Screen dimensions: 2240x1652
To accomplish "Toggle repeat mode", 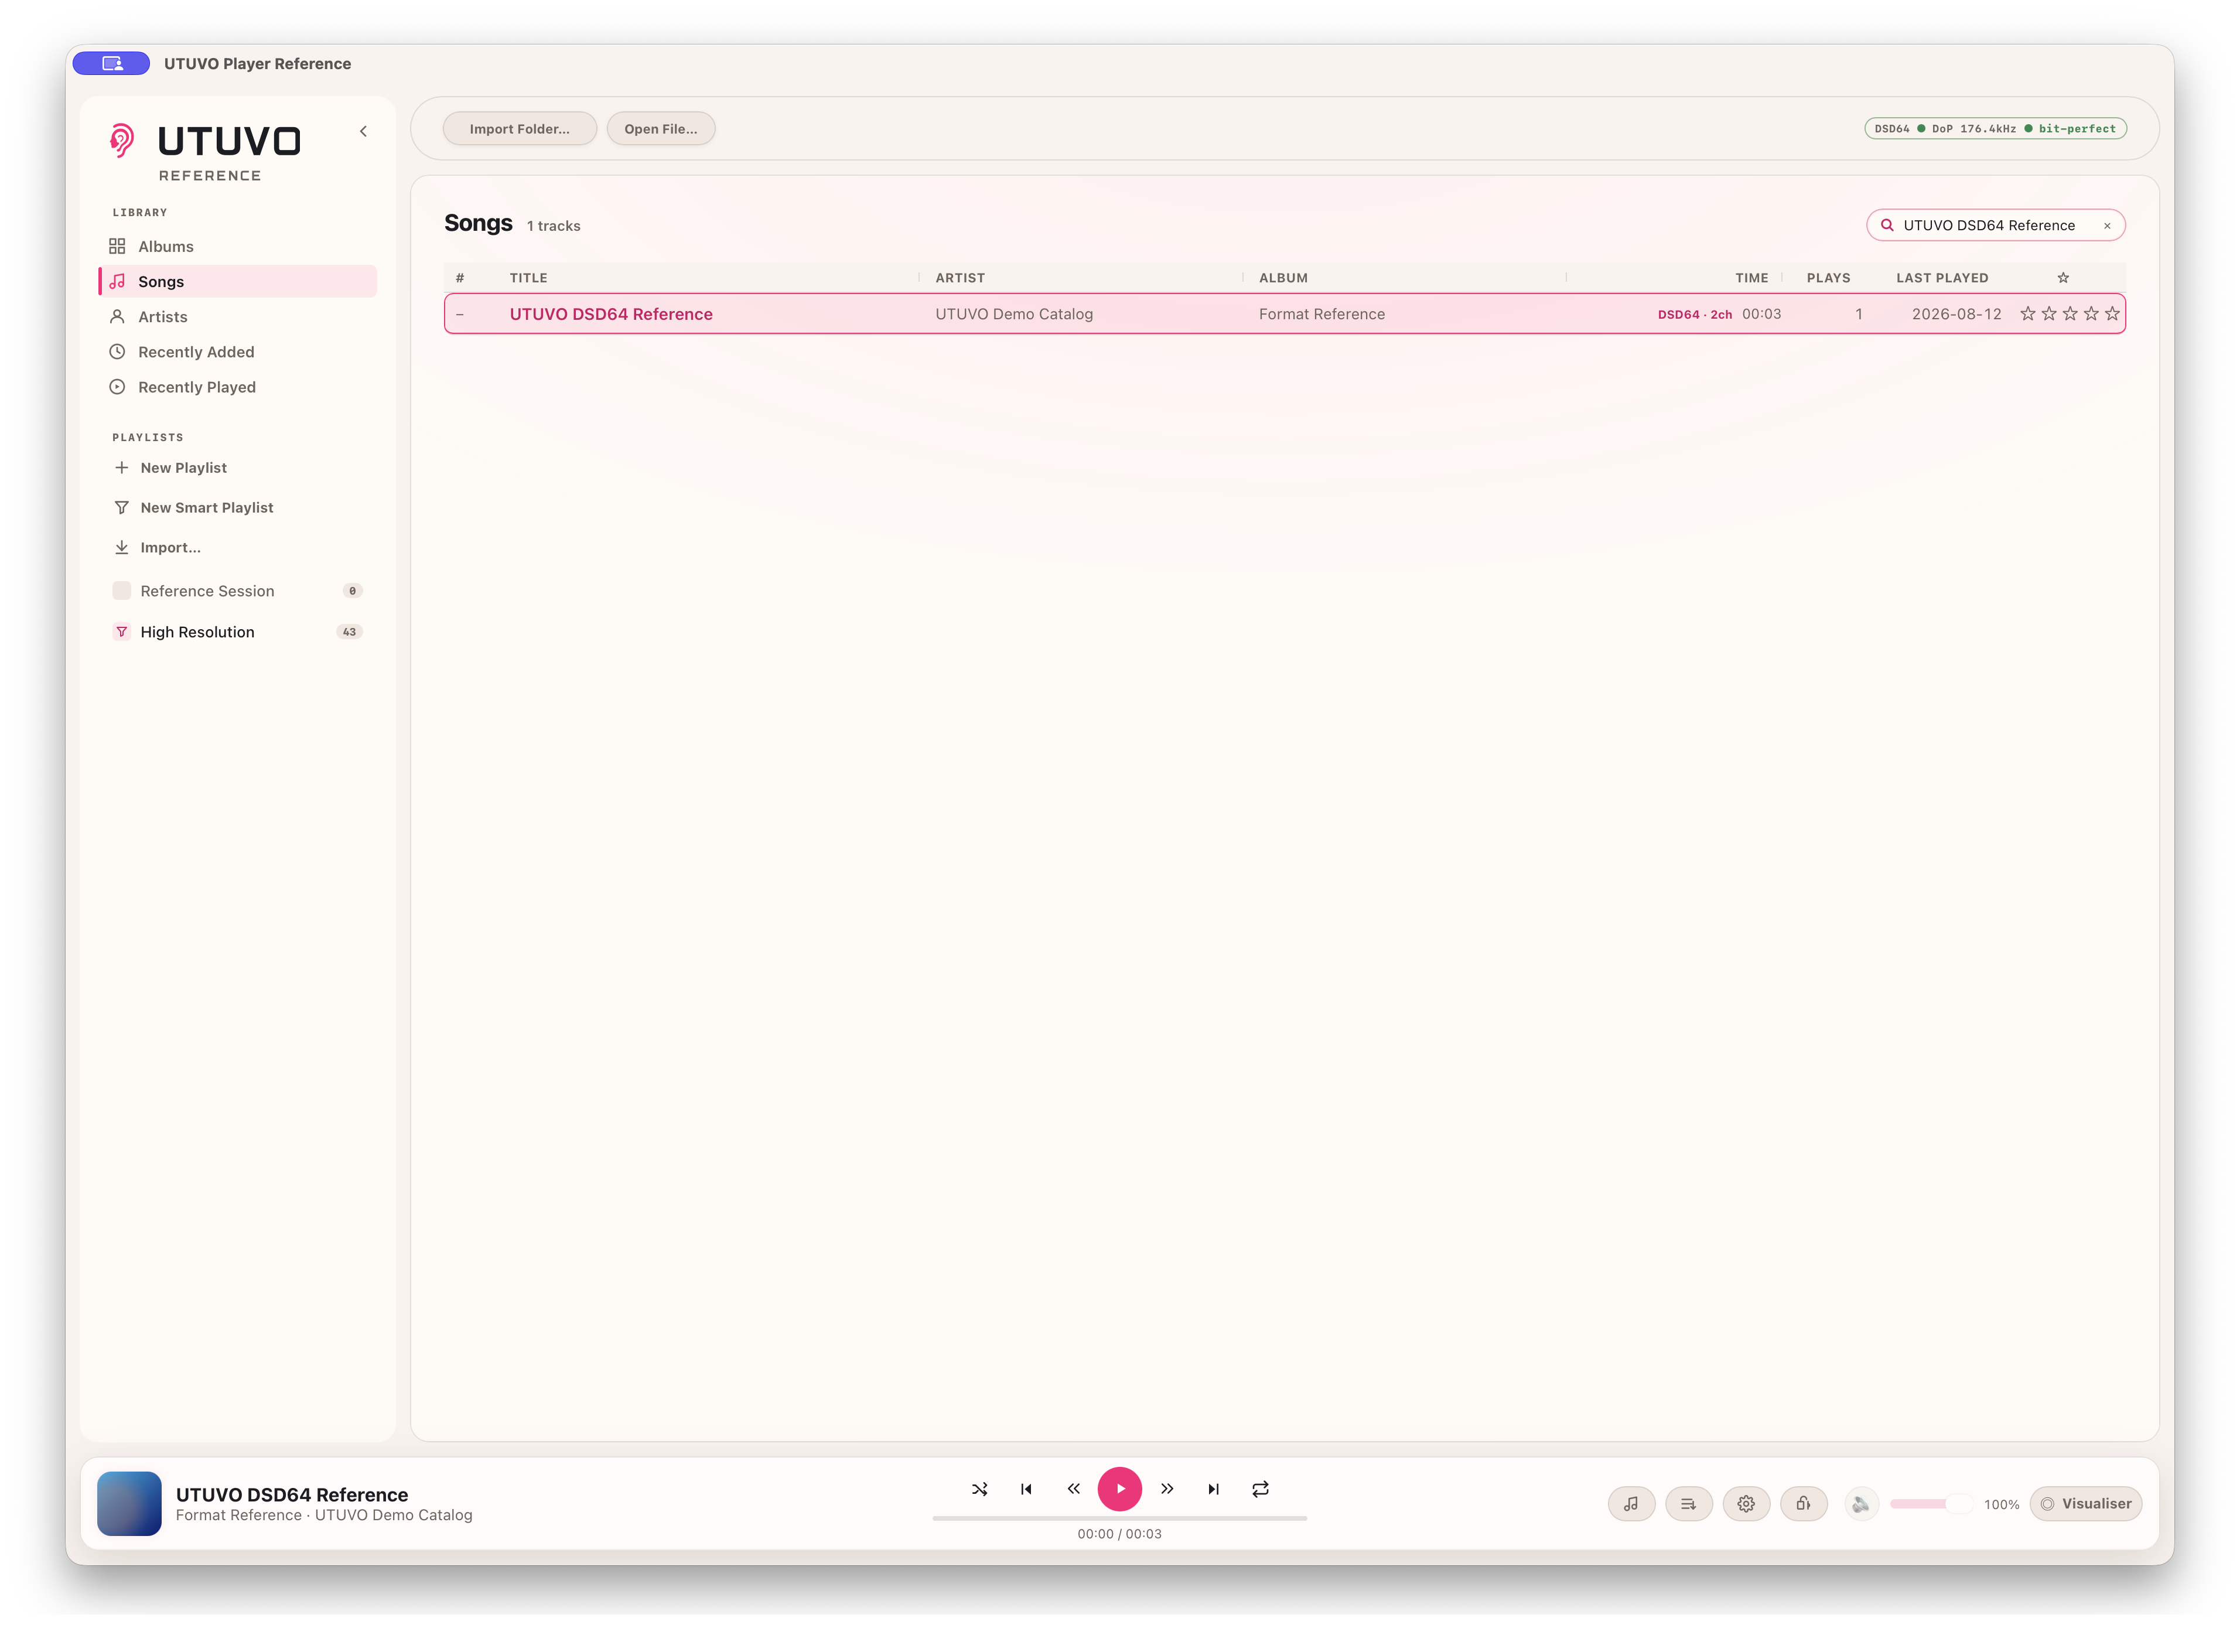I will [x=1260, y=1489].
